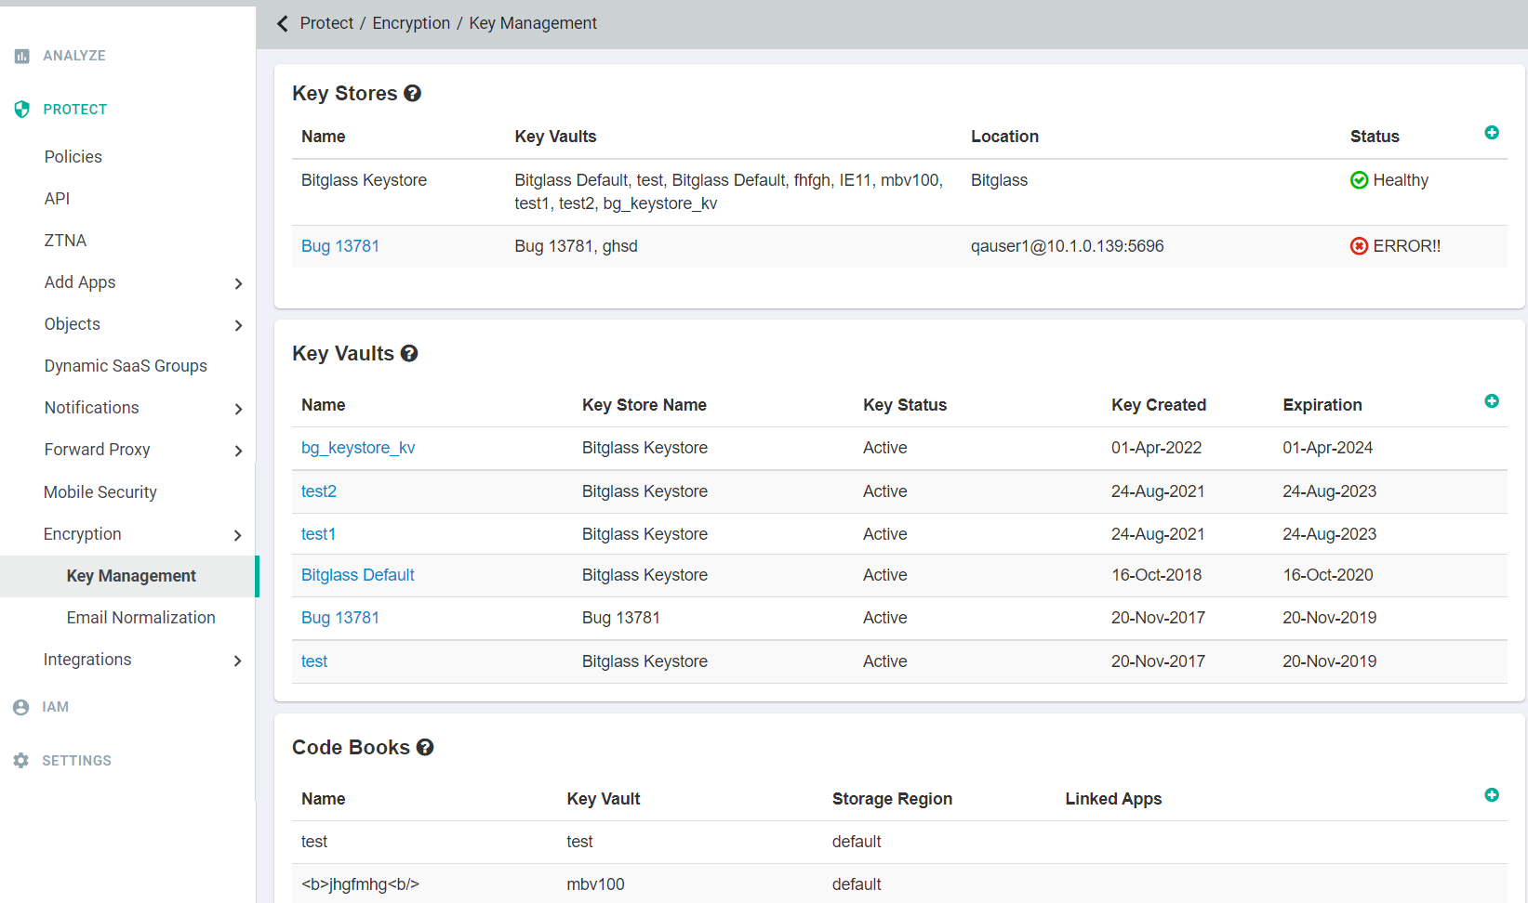Go to Email Normalization page
The image size is (1528, 903).
140,618
